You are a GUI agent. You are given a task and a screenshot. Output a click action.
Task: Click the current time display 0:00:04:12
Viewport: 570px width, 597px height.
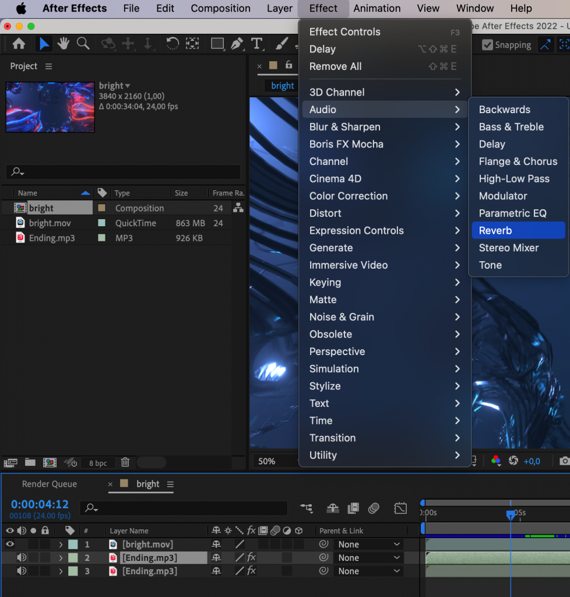[x=39, y=504]
